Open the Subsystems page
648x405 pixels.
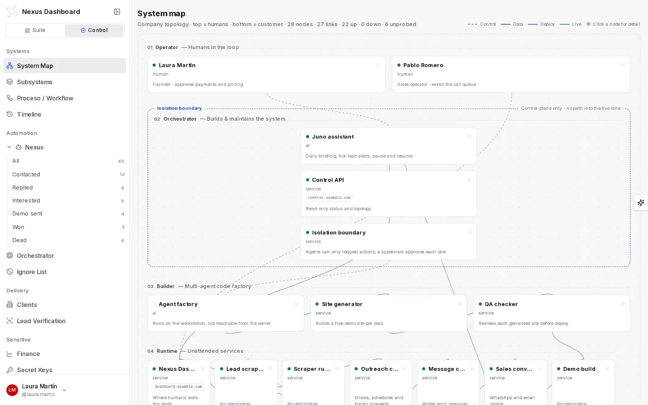64,82
